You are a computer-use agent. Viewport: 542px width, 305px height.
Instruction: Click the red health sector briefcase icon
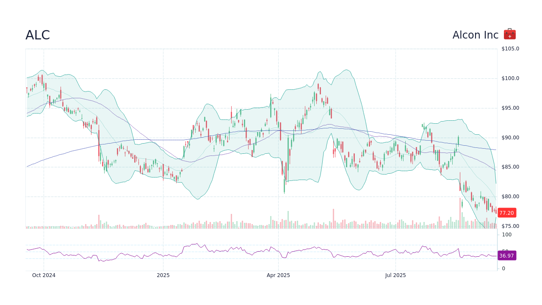[x=509, y=34]
